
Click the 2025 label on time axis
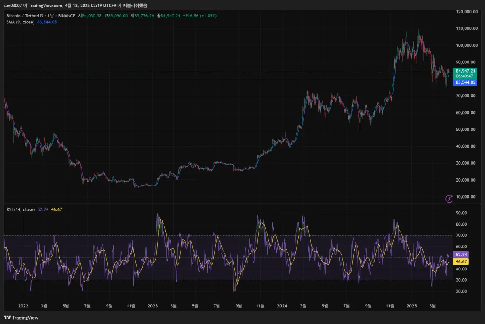(411, 306)
